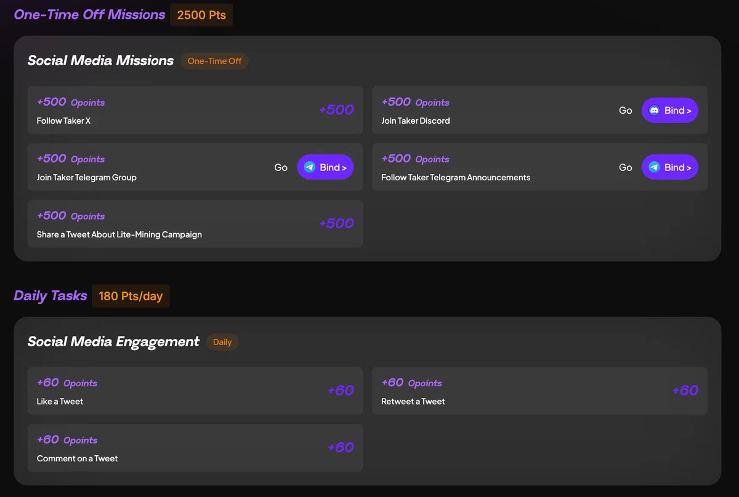Click the 'Follow Taker X' mission text
Screen dimensions: 739x497
point(63,121)
